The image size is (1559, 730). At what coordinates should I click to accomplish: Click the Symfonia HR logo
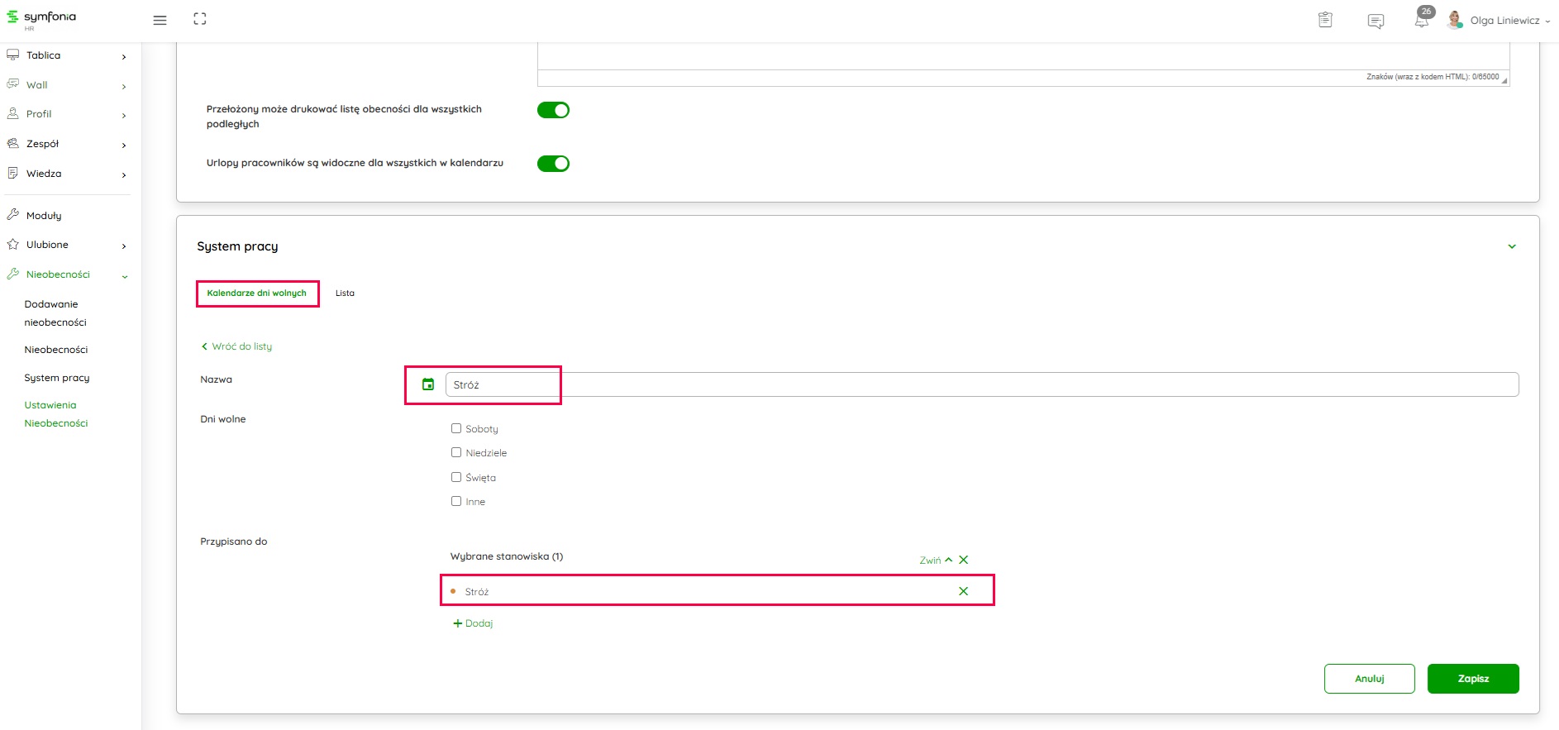41,18
